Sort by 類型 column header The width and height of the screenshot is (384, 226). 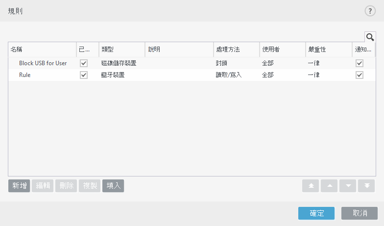(121, 50)
